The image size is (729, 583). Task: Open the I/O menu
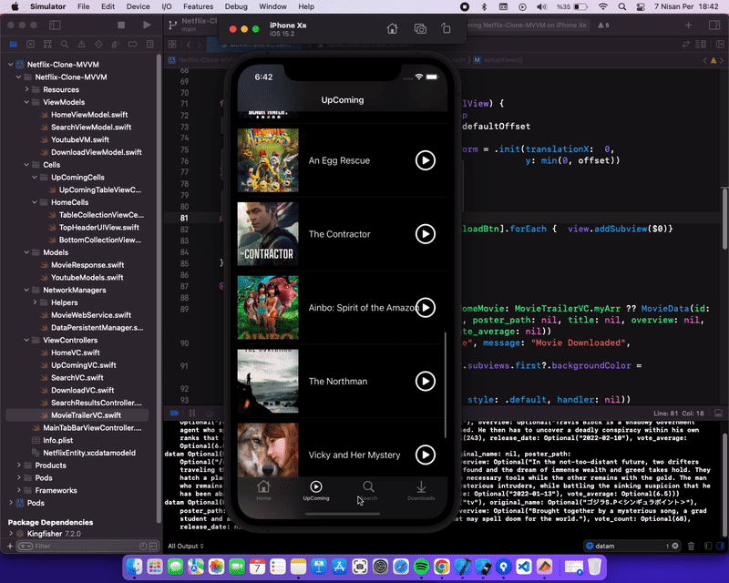tap(167, 6)
